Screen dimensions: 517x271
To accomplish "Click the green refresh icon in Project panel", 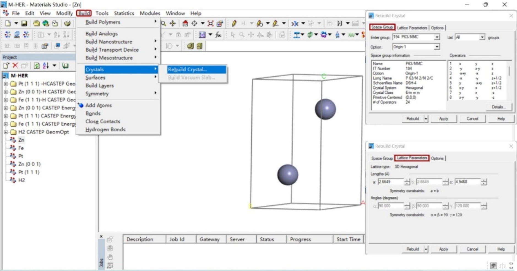I will [x=36, y=66].
